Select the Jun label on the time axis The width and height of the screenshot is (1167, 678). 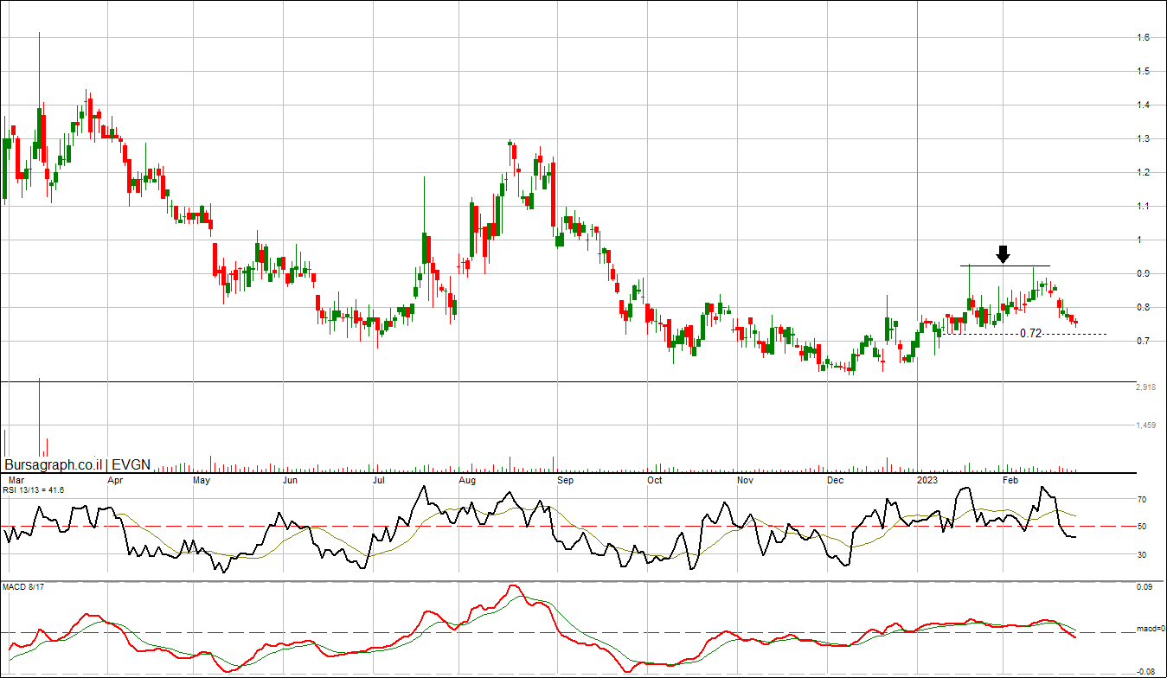292,479
